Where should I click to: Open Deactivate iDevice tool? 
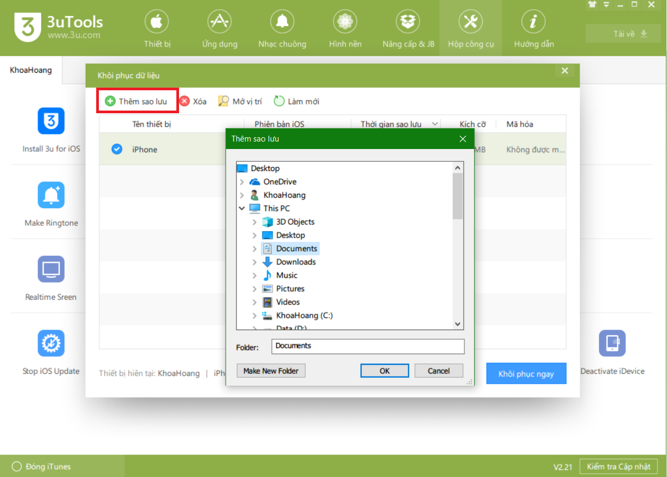click(612, 343)
